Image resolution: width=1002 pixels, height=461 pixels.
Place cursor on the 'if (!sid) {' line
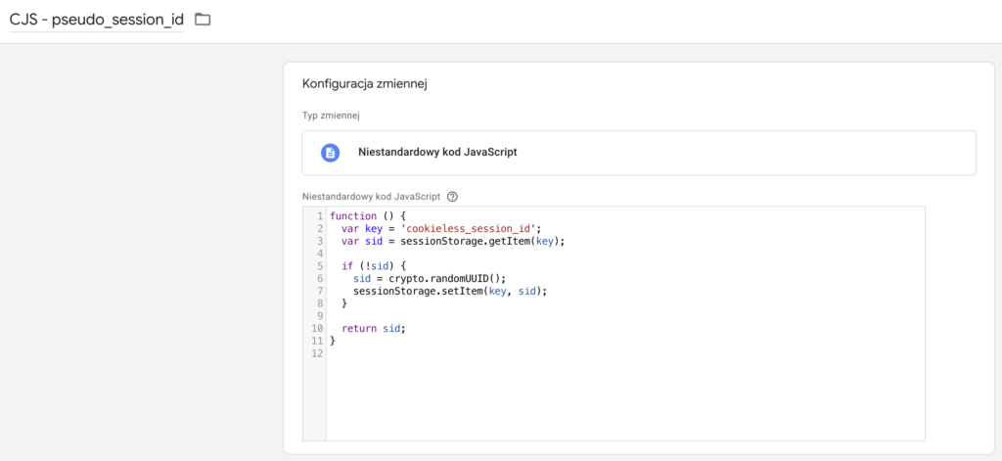point(373,266)
